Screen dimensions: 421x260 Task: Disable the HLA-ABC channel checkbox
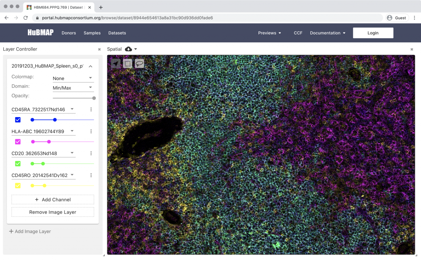pyautogui.click(x=18, y=141)
